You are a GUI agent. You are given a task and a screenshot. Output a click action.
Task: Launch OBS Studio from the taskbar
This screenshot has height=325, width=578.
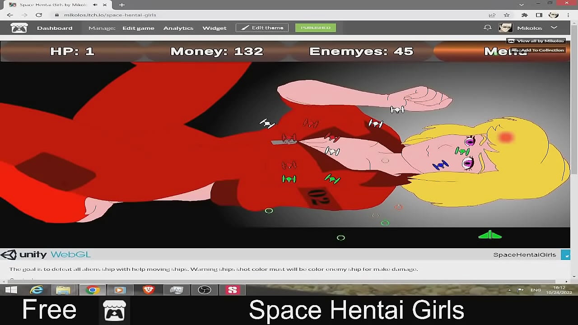tap(205, 290)
